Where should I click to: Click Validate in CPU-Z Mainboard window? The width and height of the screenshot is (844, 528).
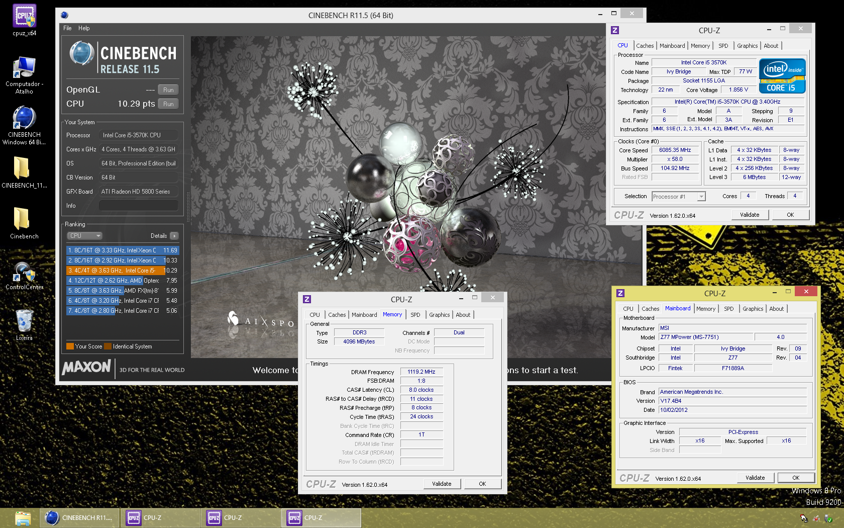755,478
